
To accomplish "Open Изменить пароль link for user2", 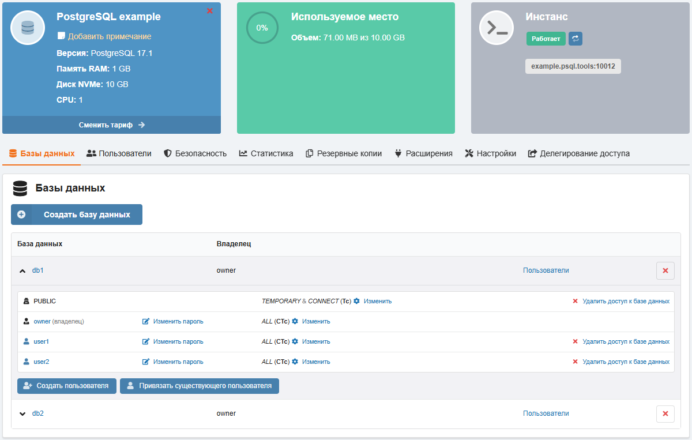I will [x=178, y=361].
